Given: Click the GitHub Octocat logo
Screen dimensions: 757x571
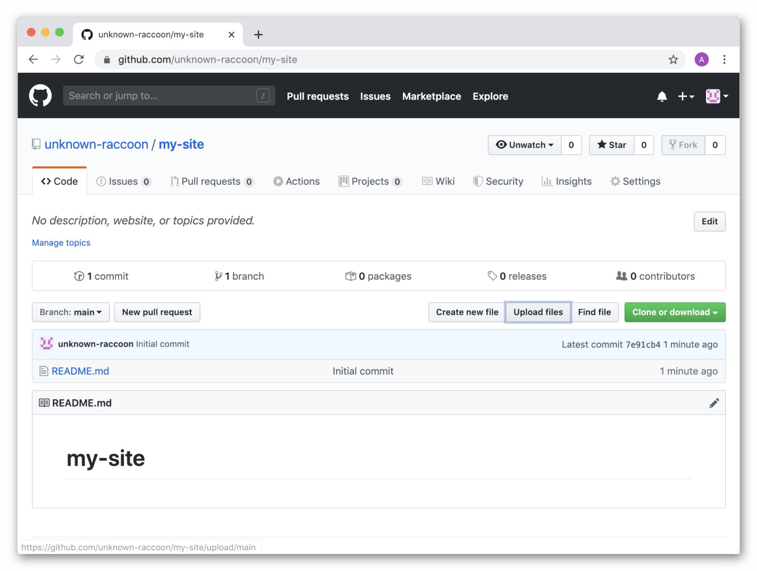Looking at the screenshot, I should 40,96.
